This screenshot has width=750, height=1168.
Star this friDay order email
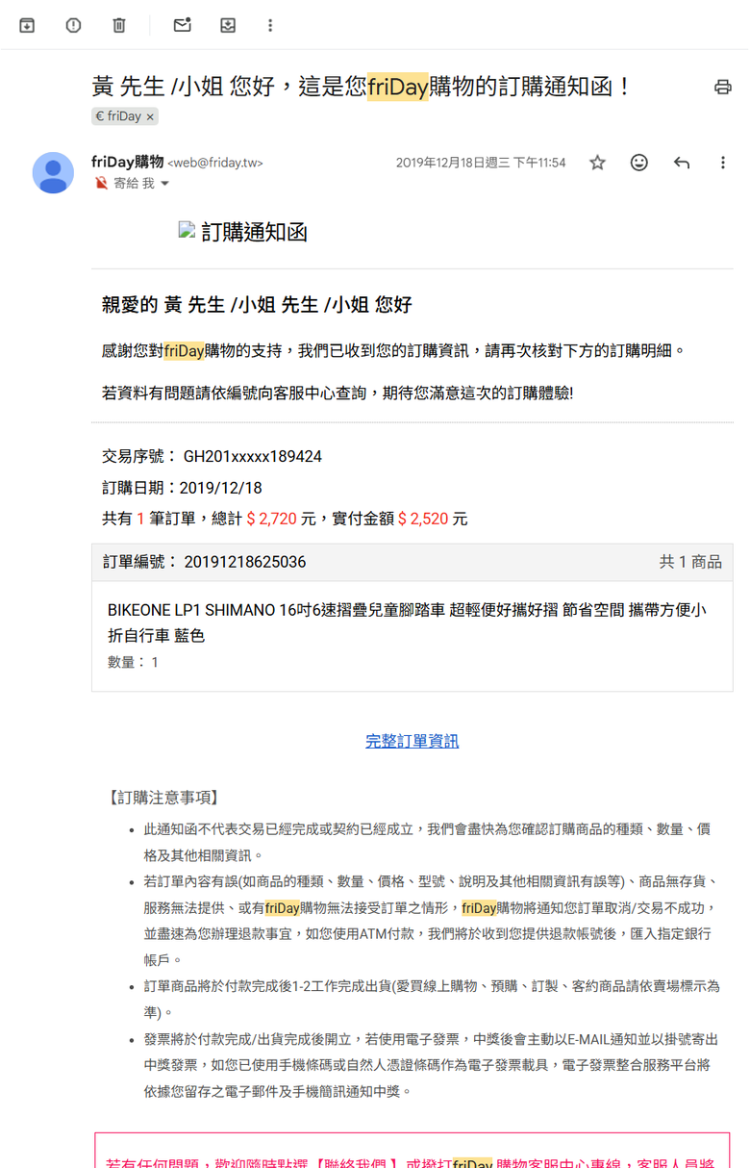(597, 163)
